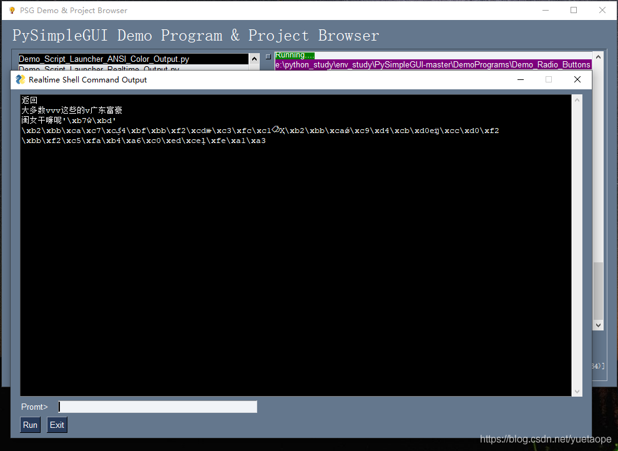This screenshot has width=618, height=451.
Task: Click the Run button
Action: [x=30, y=425]
